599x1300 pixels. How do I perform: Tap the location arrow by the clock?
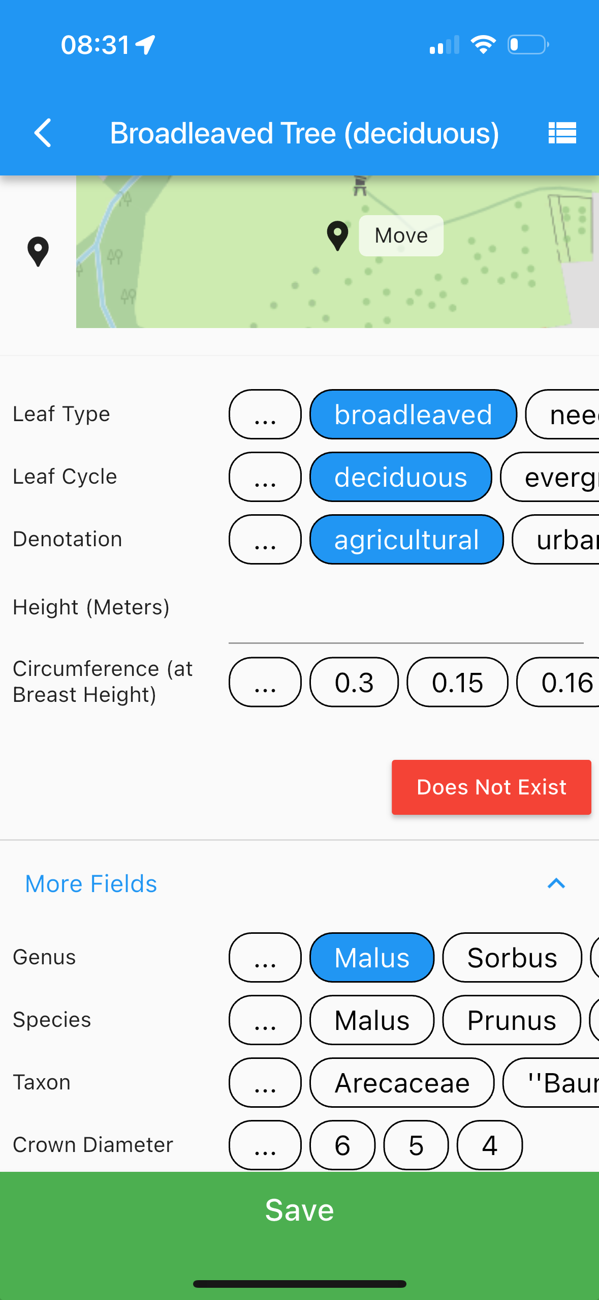coord(146,45)
